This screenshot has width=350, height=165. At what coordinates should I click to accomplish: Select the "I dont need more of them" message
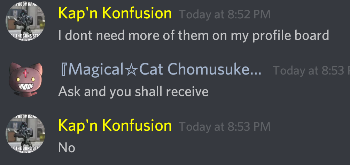click(x=194, y=36)
